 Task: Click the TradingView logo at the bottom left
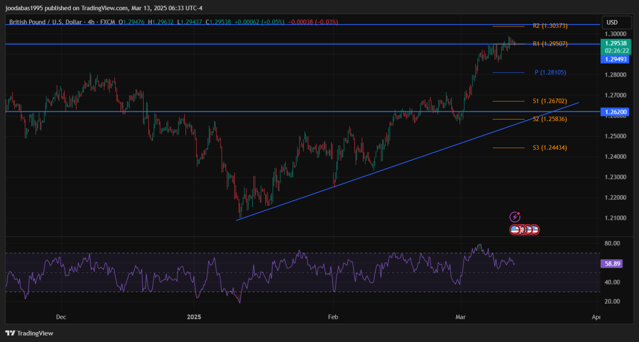(x=29, y=333)
